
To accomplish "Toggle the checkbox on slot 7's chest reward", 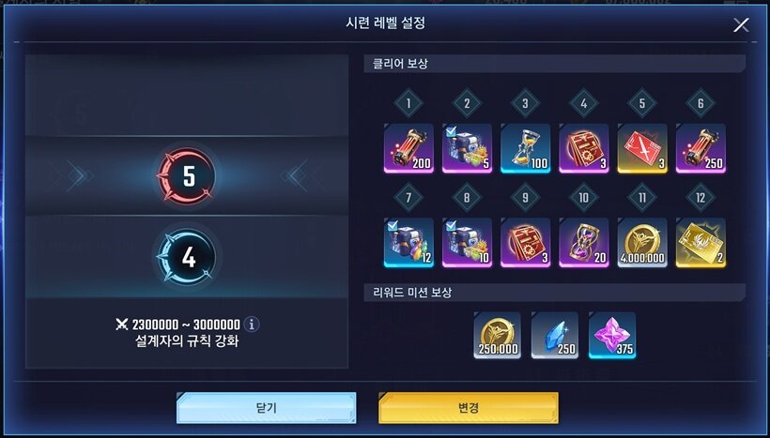I will 392,226.
